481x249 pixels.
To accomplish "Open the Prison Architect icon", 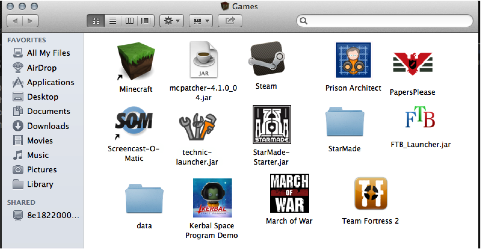I will pyautogui.click(x=353, y=60).
